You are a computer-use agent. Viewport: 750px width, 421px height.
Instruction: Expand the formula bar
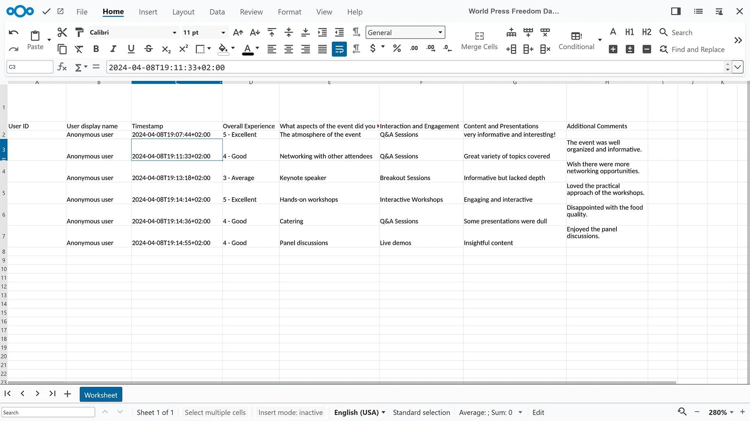(x=738, y=67)
